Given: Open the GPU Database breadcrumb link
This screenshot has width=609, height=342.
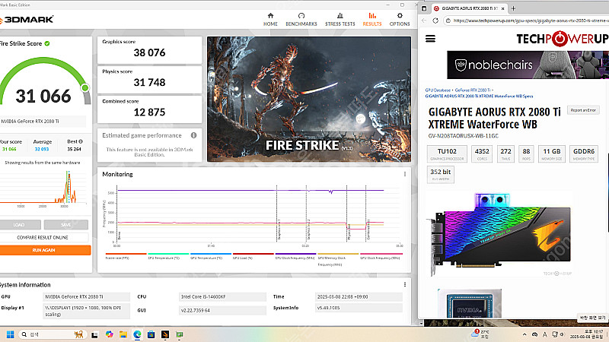Looking at the screenshot, I should click(438, 90).
